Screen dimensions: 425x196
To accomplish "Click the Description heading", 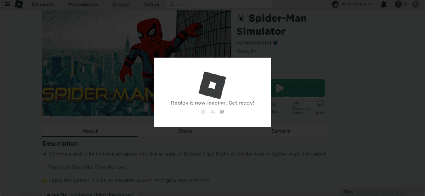I will coord(61,143).
